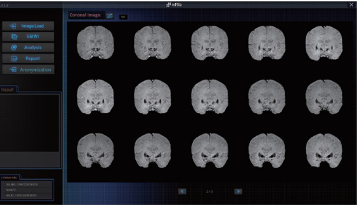Go to the previous image page

(182, 191)
